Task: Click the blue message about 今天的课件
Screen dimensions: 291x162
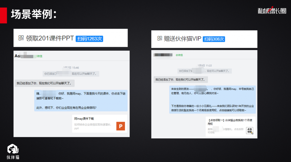Action: [81, 101]
